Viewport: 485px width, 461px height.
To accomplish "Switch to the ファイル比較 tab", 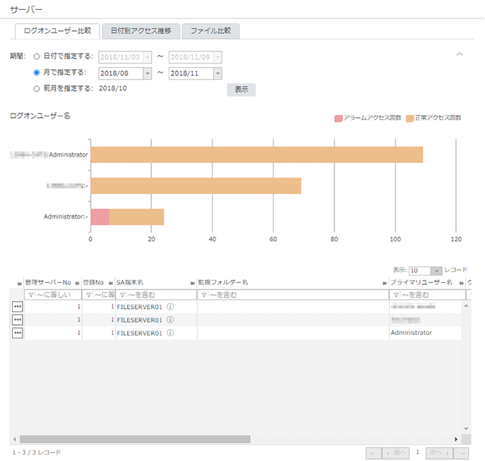I will pos(210,31).
